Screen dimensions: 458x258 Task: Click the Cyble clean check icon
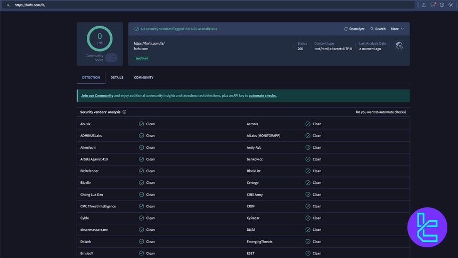coord(141,218)
